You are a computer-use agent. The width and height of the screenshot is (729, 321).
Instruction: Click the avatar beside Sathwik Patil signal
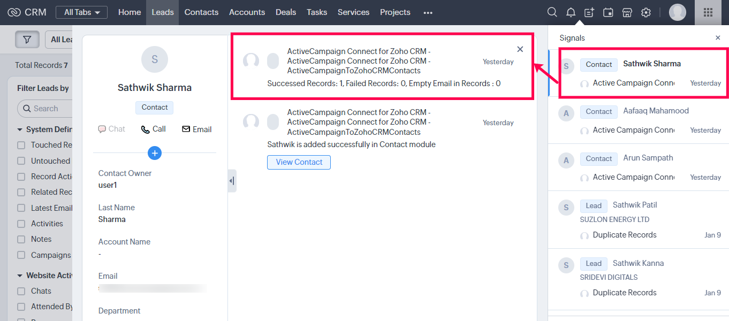click(566, 207)
